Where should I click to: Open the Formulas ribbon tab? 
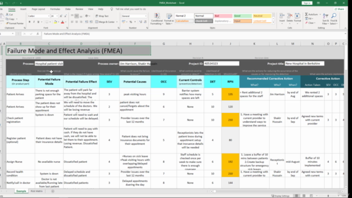[55, 9]
